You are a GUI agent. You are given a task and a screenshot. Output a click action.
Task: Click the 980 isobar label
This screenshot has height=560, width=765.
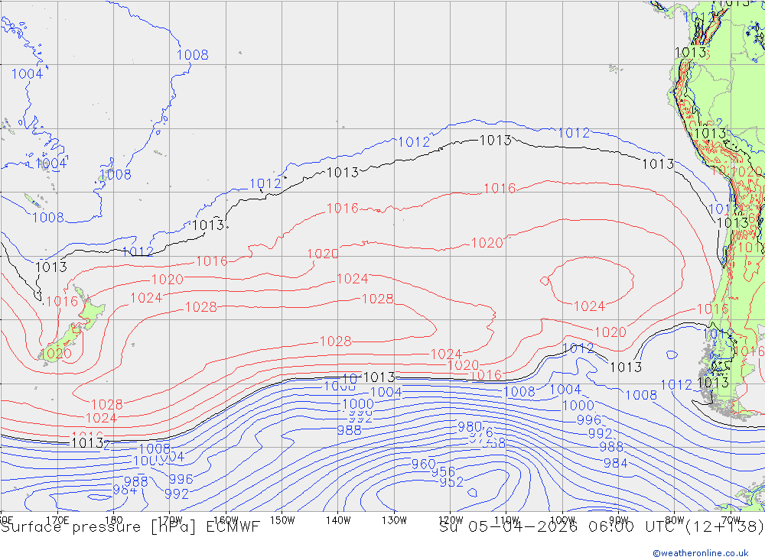coord(470,427)
